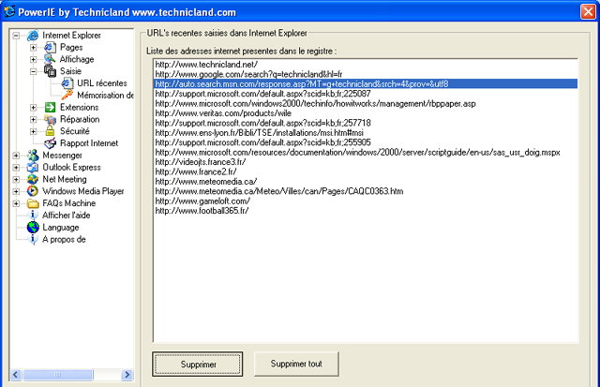600x387 pixels.
Task: Select support.microsoft.com URL ending 225087
Action: (366, 94)
